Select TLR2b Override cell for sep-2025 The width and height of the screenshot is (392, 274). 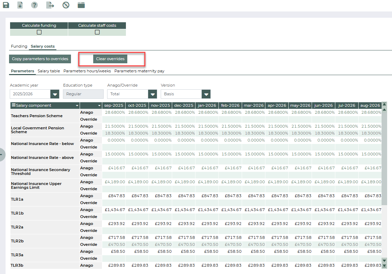tap(114, 244)
